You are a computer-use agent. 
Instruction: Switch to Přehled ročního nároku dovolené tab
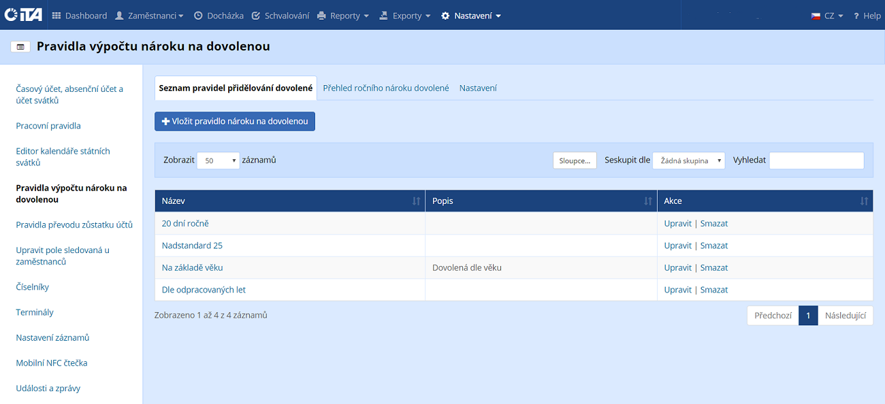386,88
